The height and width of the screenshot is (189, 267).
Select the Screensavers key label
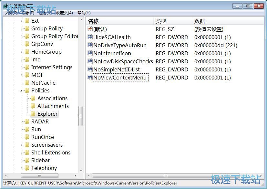tap(47, 145)
